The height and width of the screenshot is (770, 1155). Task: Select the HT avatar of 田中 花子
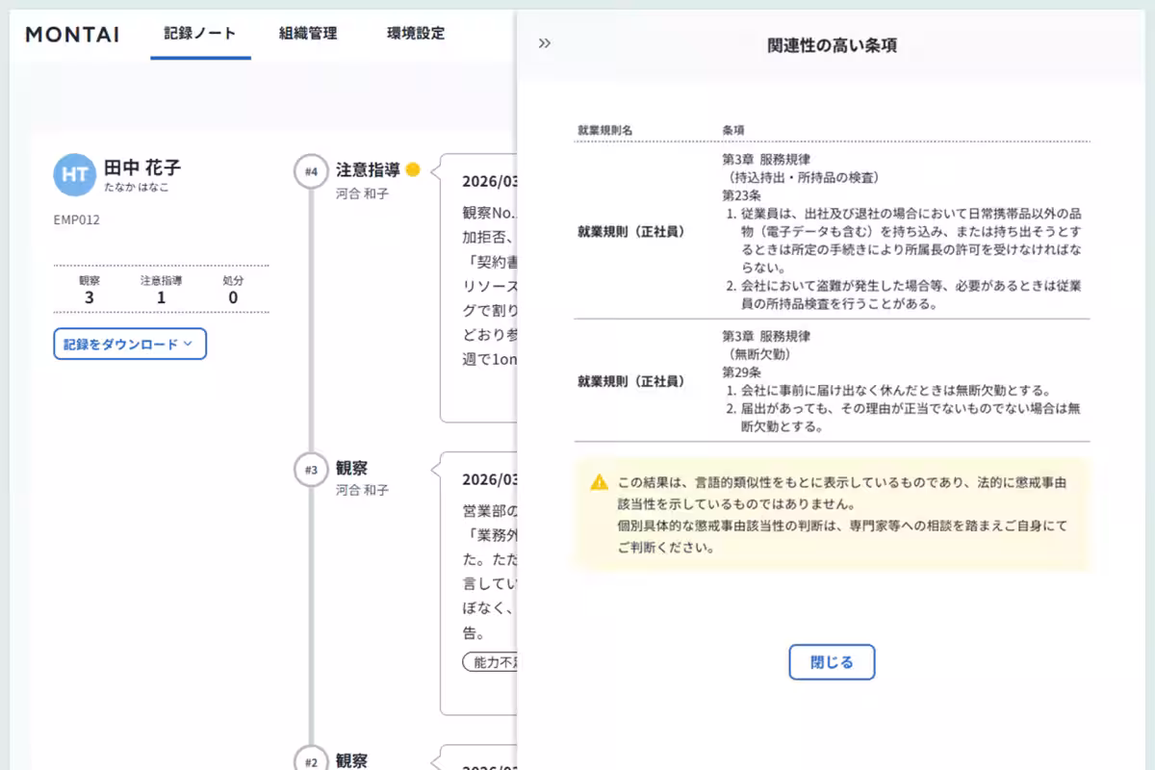coord(74,176)
